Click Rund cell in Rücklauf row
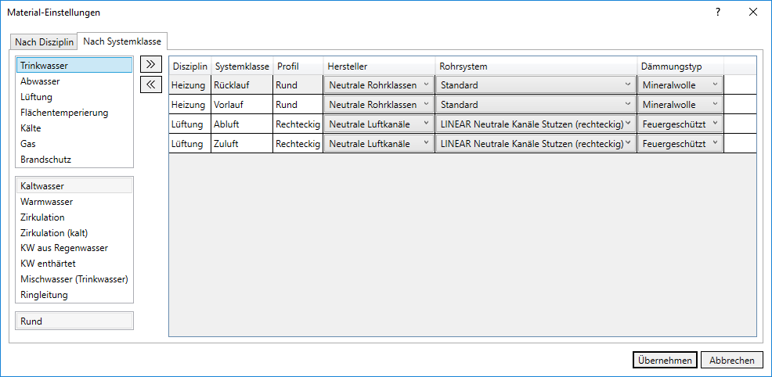This screenshot has height=377, width=772. 298,85
